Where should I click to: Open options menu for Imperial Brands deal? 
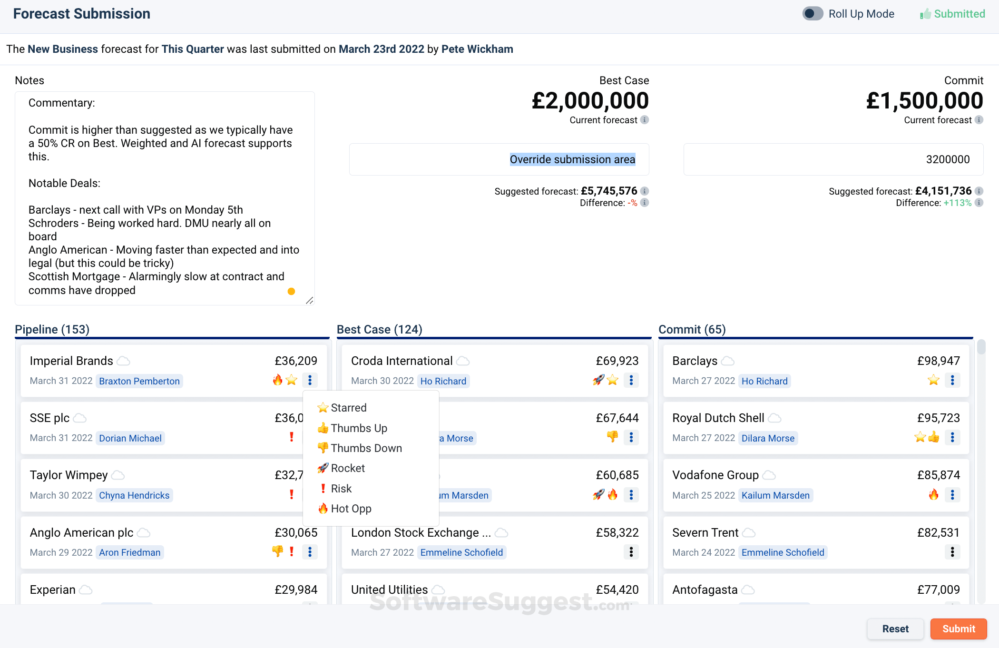[x=310, y=380]
